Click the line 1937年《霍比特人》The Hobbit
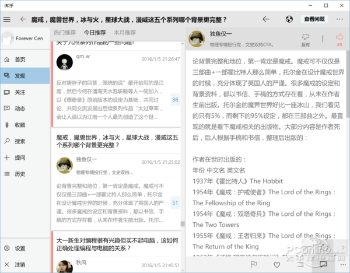The width and height of the screenshot is (350, 273). 237,181
